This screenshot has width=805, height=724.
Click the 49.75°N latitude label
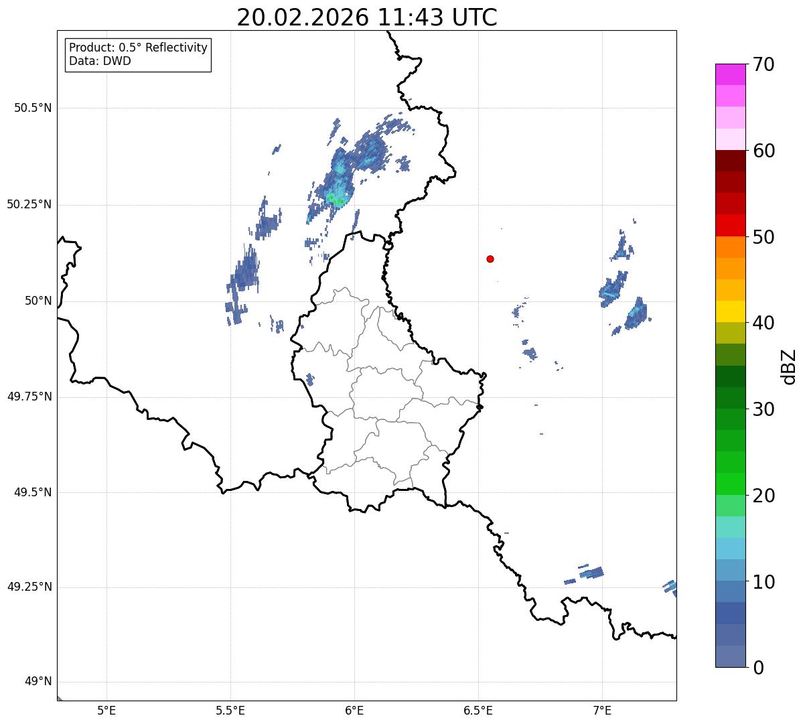29,396
